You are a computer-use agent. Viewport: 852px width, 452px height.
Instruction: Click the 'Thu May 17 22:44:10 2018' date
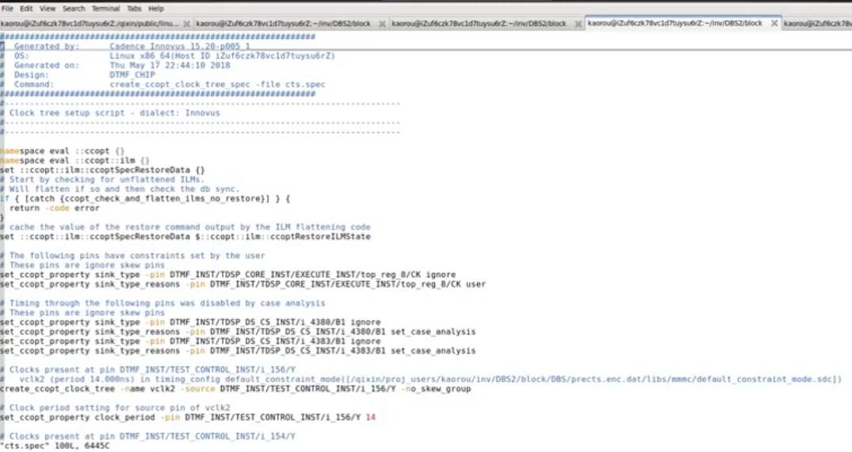click(170, 65)
